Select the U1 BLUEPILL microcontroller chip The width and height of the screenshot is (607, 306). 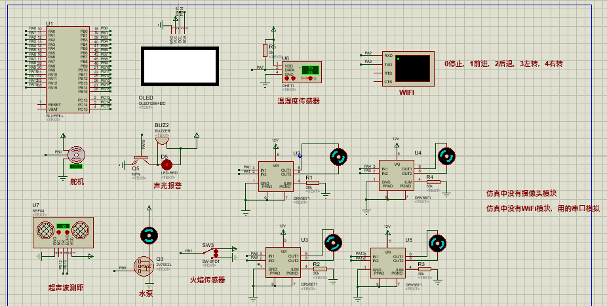tap(68, 69)
